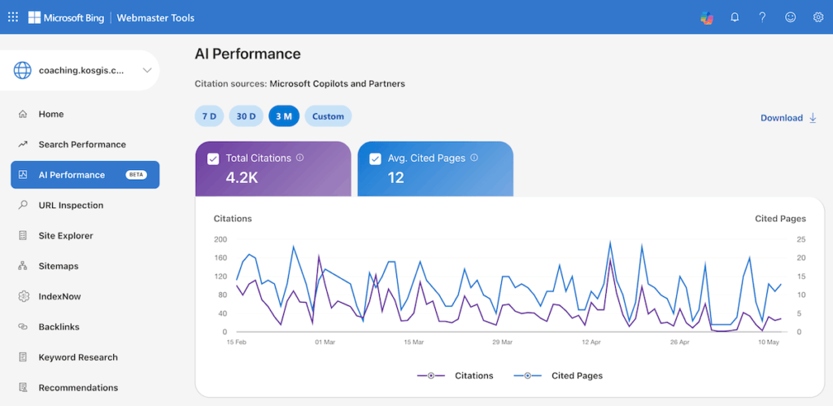
Task: Open the help question mark icon
Action: (762, 18)
